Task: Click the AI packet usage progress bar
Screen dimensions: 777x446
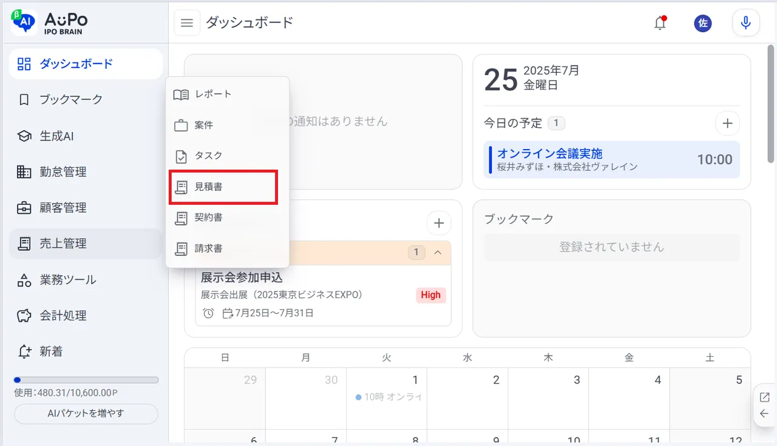Action: click(x=86, y=380)
